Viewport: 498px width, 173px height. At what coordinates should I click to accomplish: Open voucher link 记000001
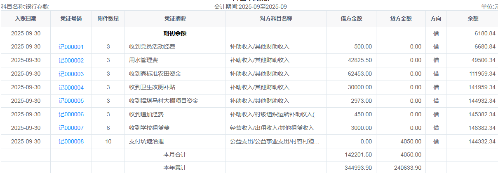click(x=71, y=47)
